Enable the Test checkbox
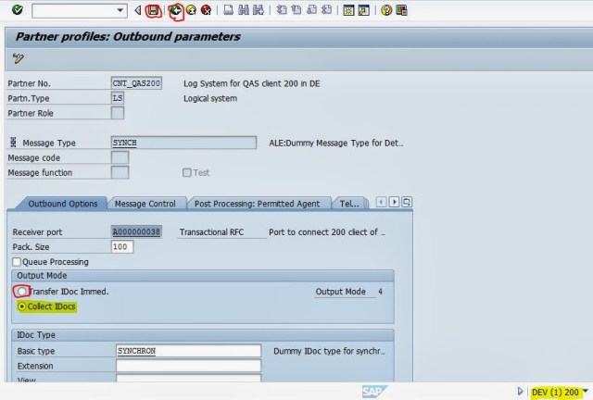The width and height of the screenshot is (593, 400). tap(187, 173)
